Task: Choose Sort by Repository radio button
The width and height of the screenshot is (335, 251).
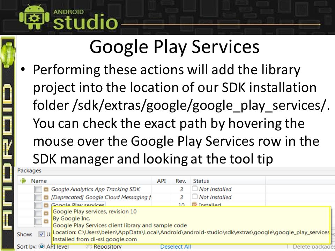Action: click(x=89, y=246)
